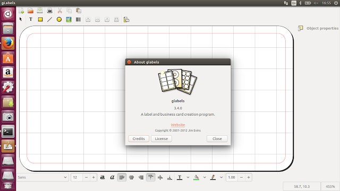Select the Box rectangle tool
The image size is (340, 191).
tap(40, 20)
